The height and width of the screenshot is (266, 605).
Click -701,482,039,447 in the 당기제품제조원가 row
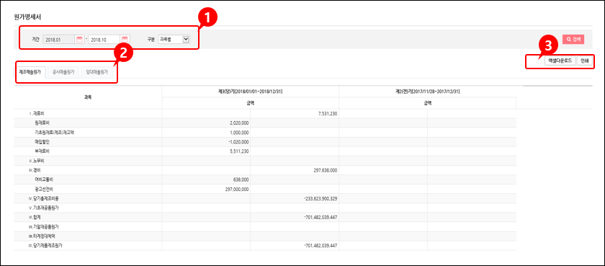tap(321, 246)
